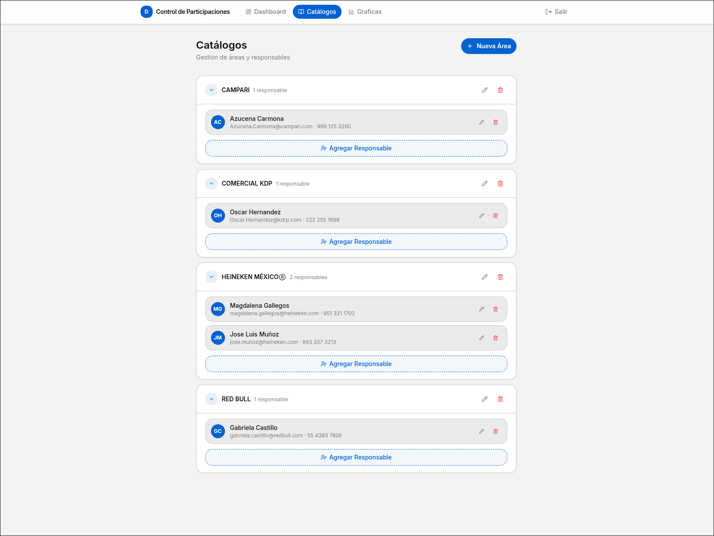Delete the CAMPARI area trash icon

click(500, 90)
